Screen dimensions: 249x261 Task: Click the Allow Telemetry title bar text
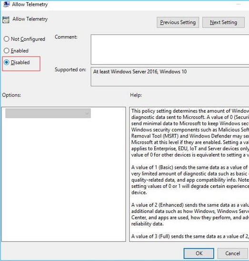[30, 4]
